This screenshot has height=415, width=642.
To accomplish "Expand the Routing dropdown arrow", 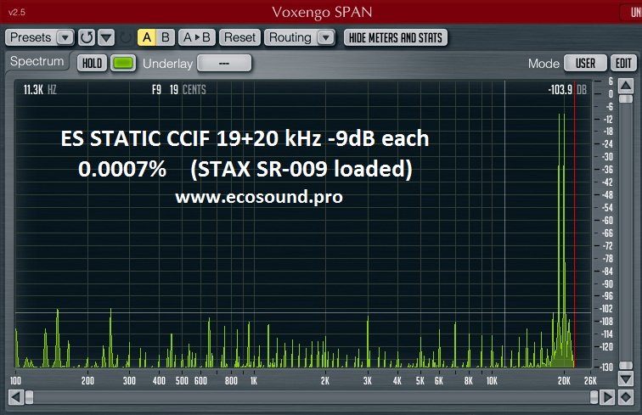I will pos(326,37).
